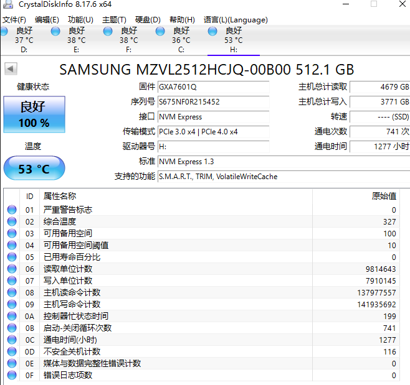Click the status orb of attribute 0A 控制器忙状态时间
Image resolution: width=410 pixels, height=385 pixels.
point(12,316)
